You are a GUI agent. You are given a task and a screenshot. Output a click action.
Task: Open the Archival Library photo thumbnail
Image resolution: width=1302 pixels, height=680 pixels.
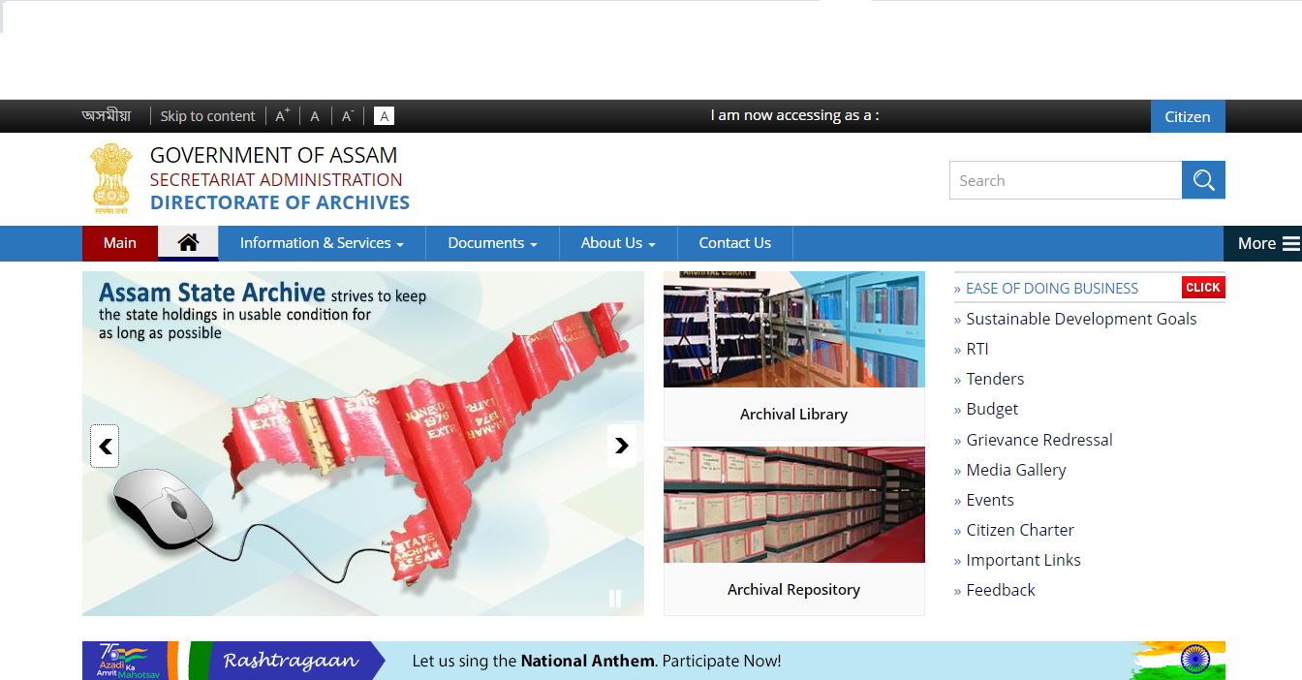(794, 329)
